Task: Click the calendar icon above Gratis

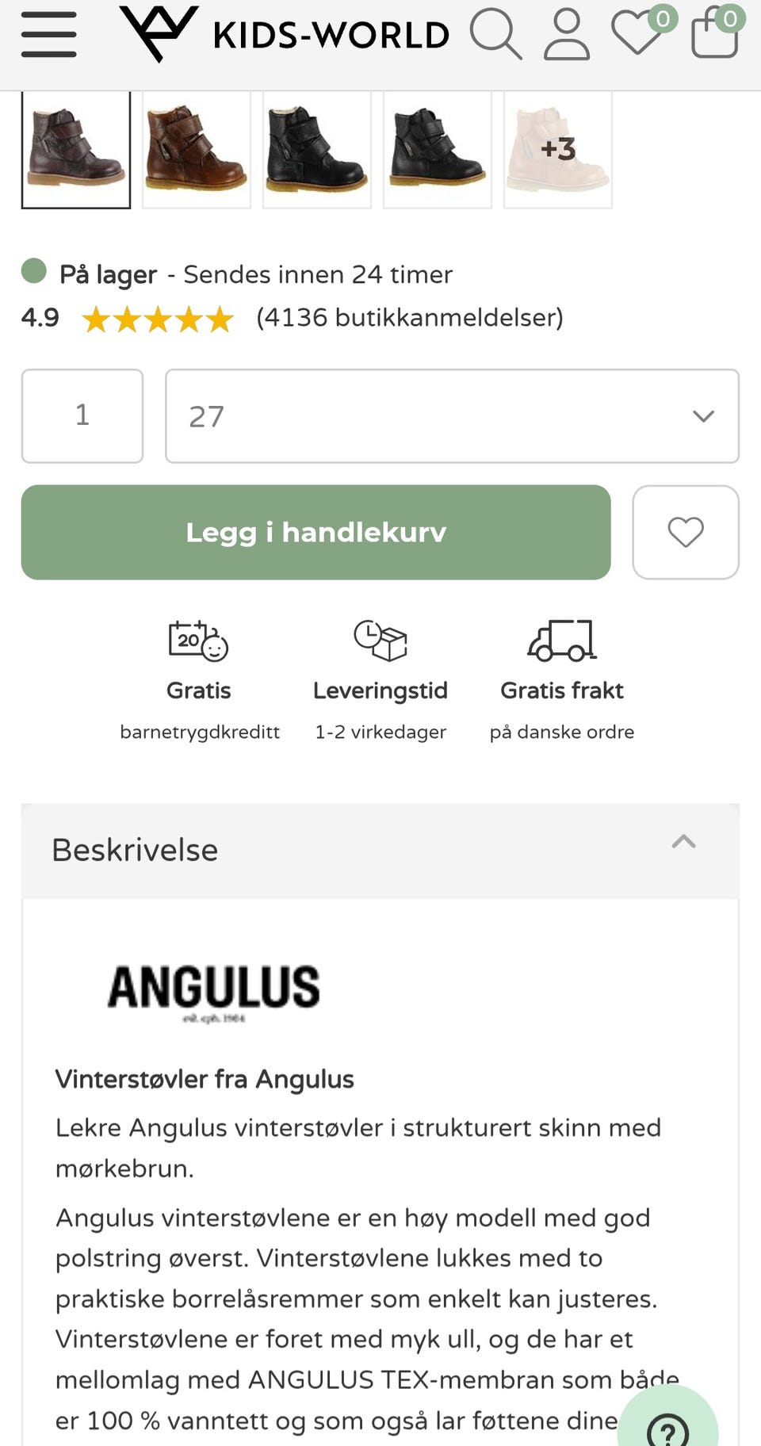Action: point(197,642)
